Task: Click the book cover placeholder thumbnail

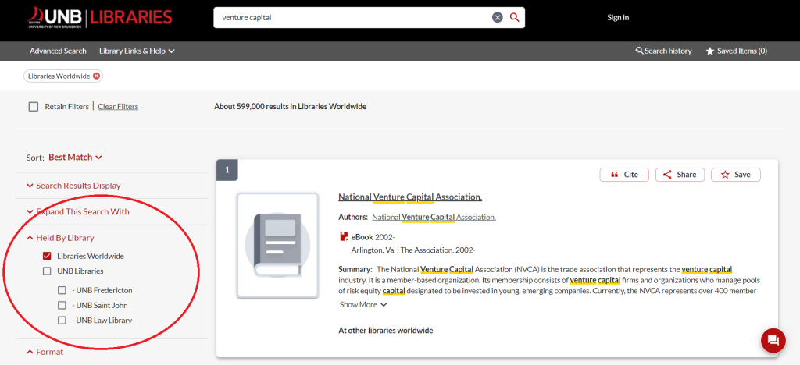Action: [x=277, y=245]
